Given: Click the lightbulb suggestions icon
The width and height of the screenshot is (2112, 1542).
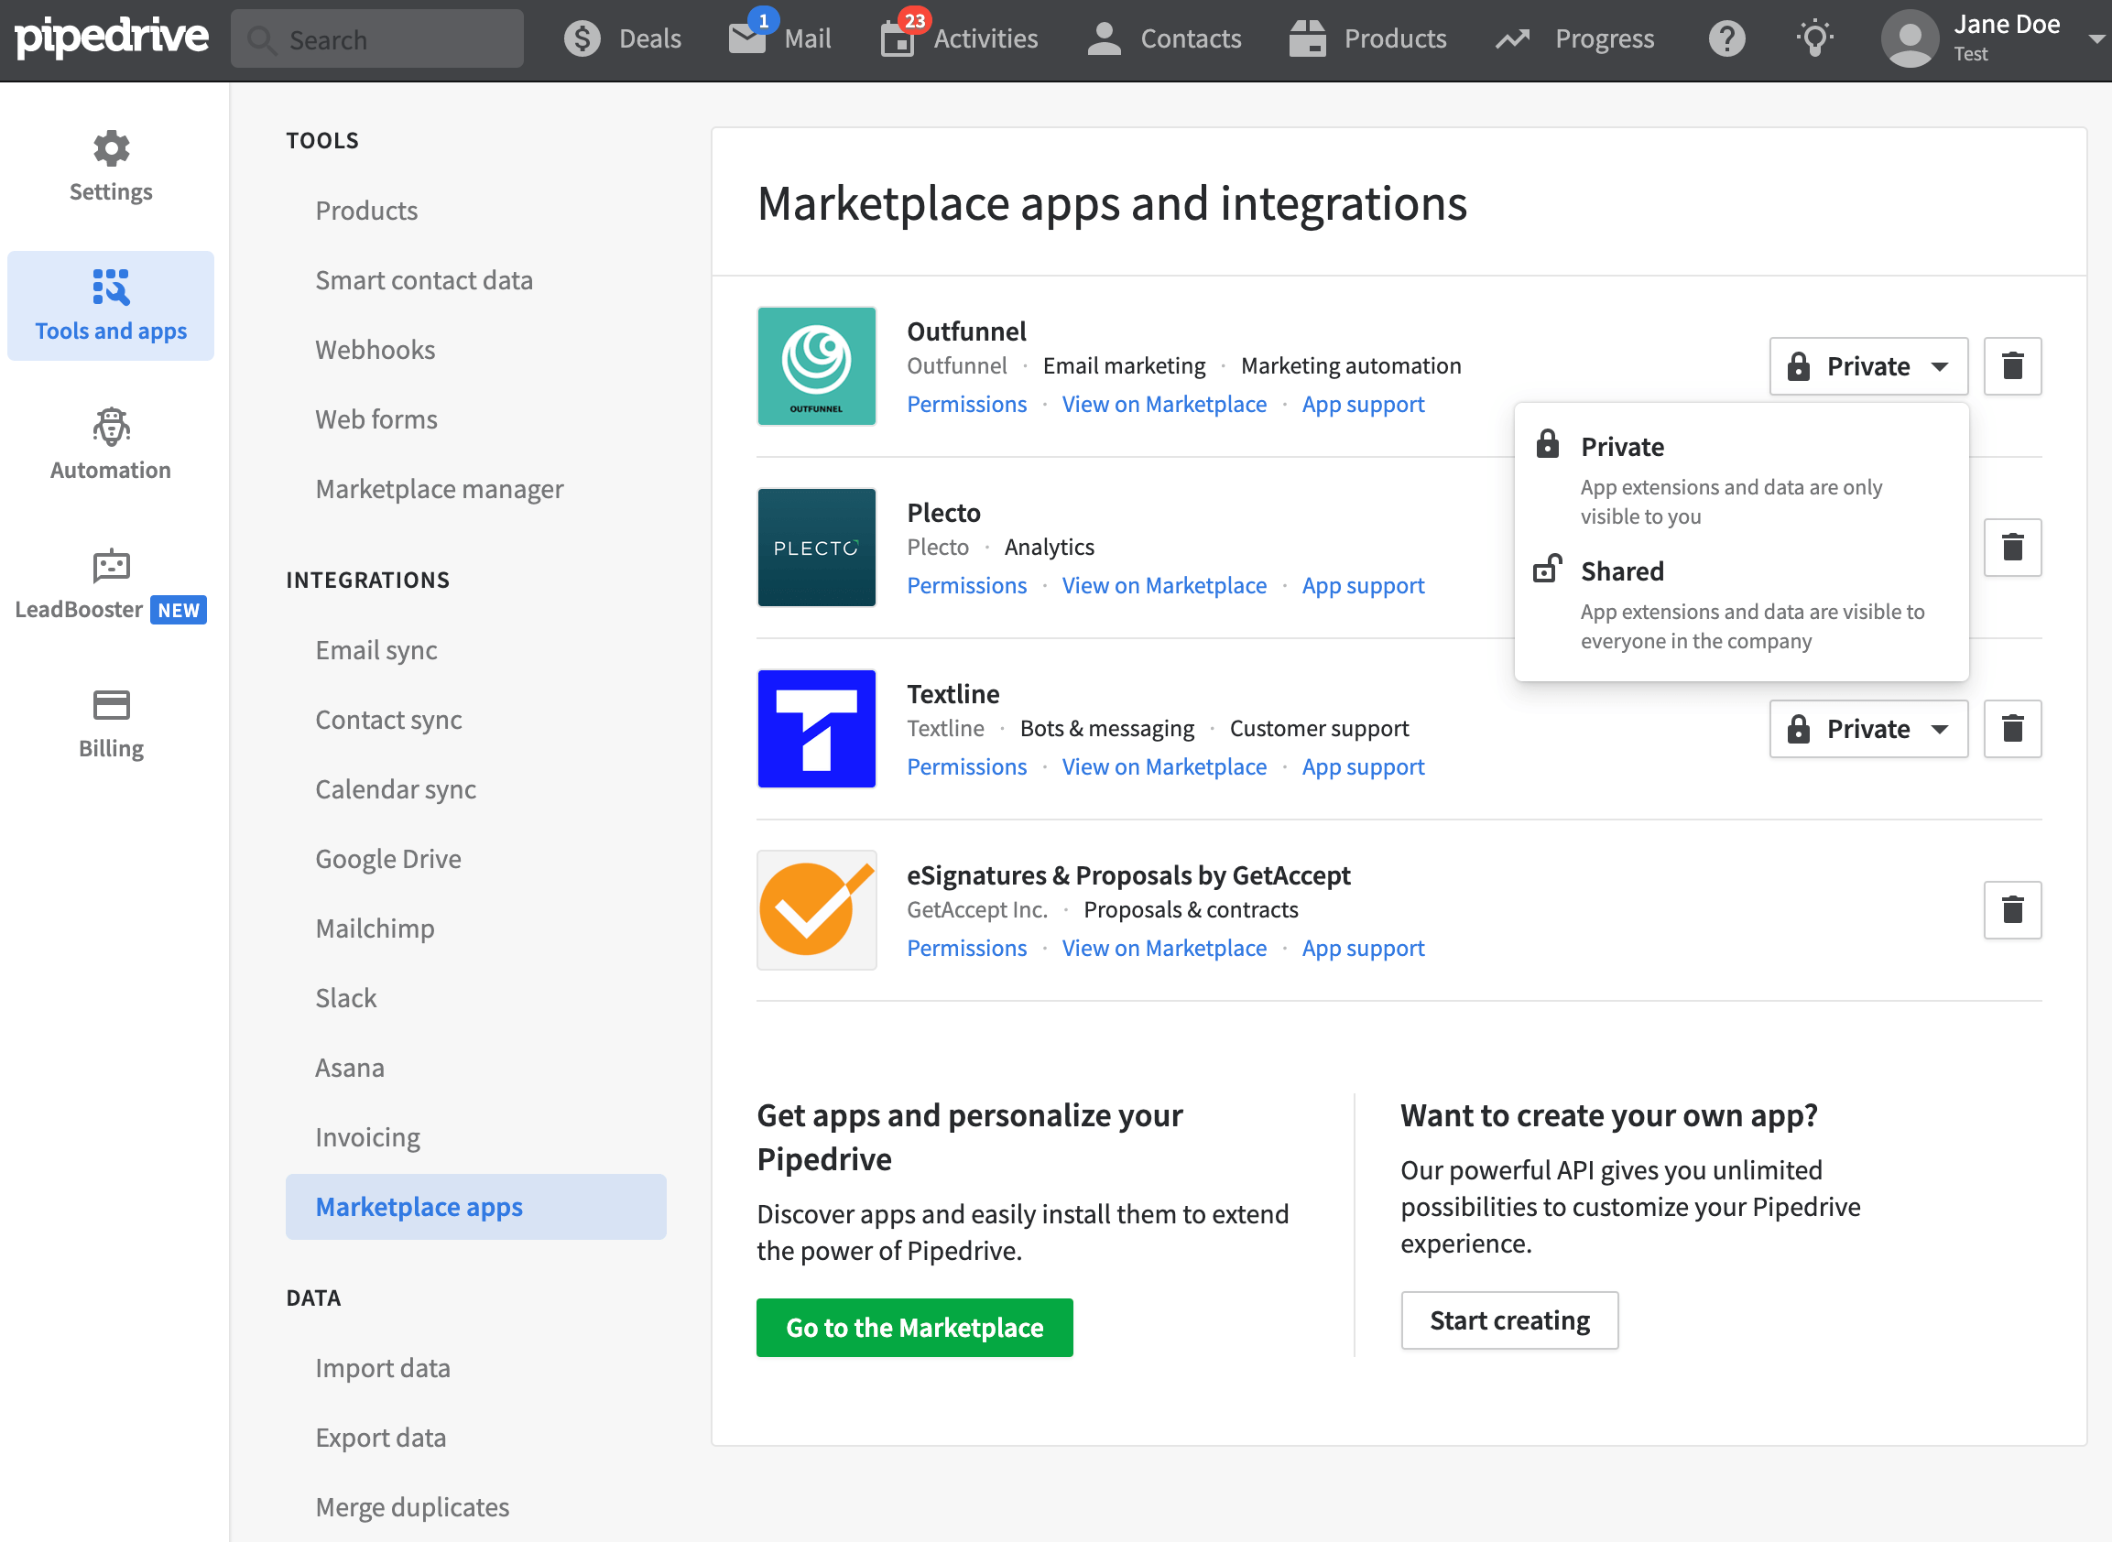Looking at the screenshot, I should click(1814, 38).
